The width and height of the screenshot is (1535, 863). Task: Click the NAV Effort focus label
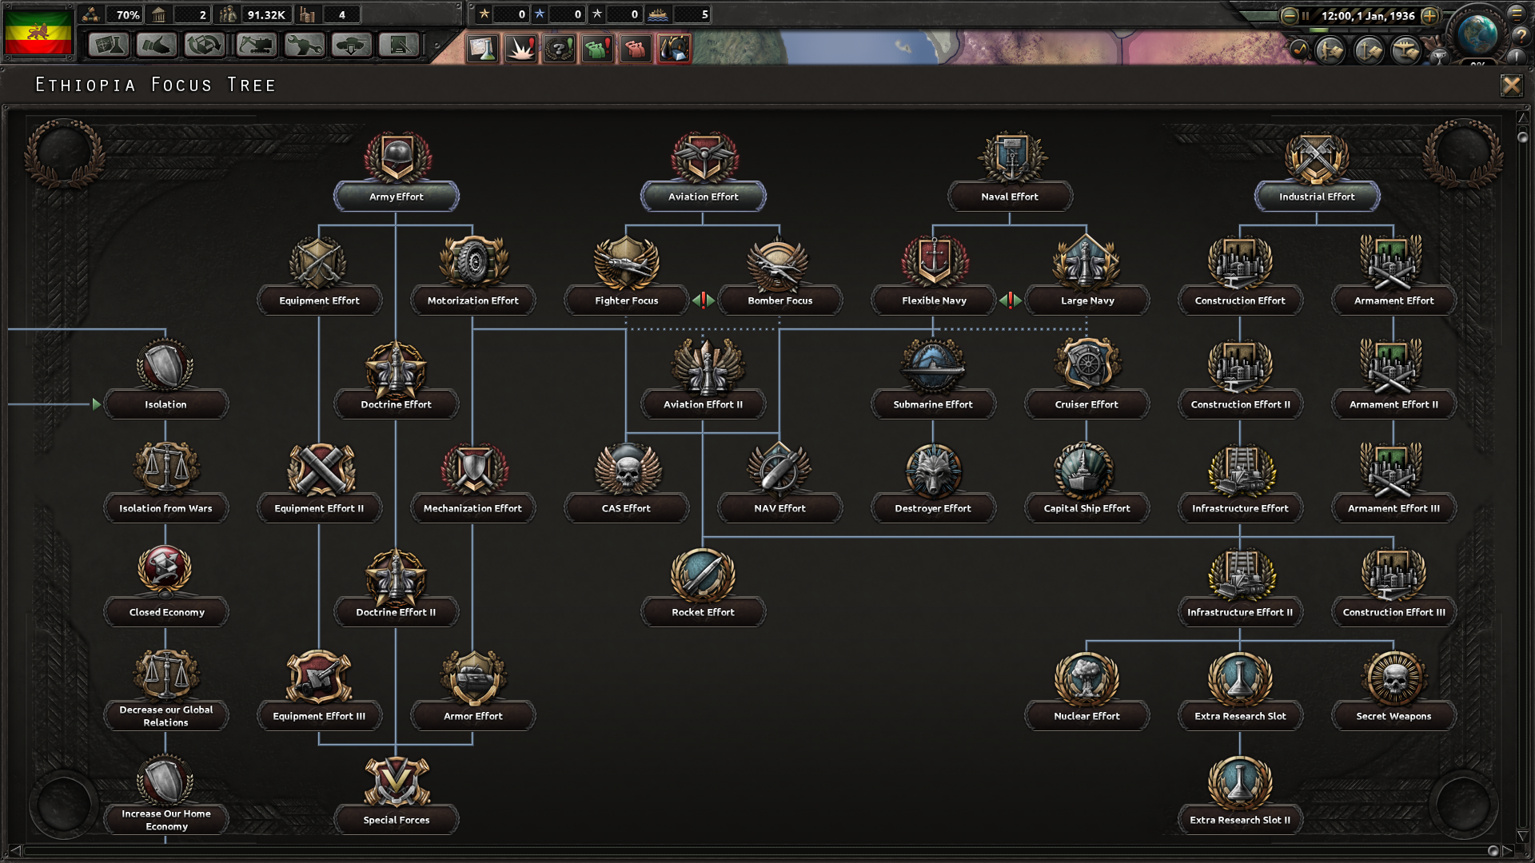[x=779, y=508]
